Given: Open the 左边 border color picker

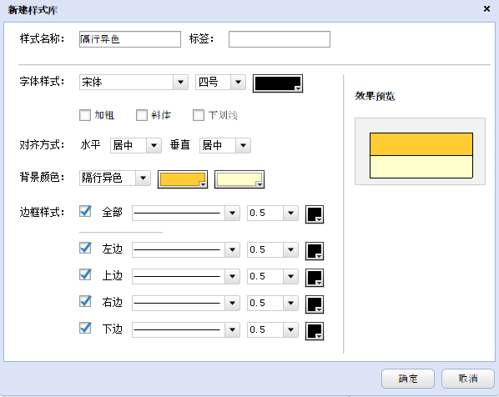Looking at the screenshot, I should pos(315,251).
